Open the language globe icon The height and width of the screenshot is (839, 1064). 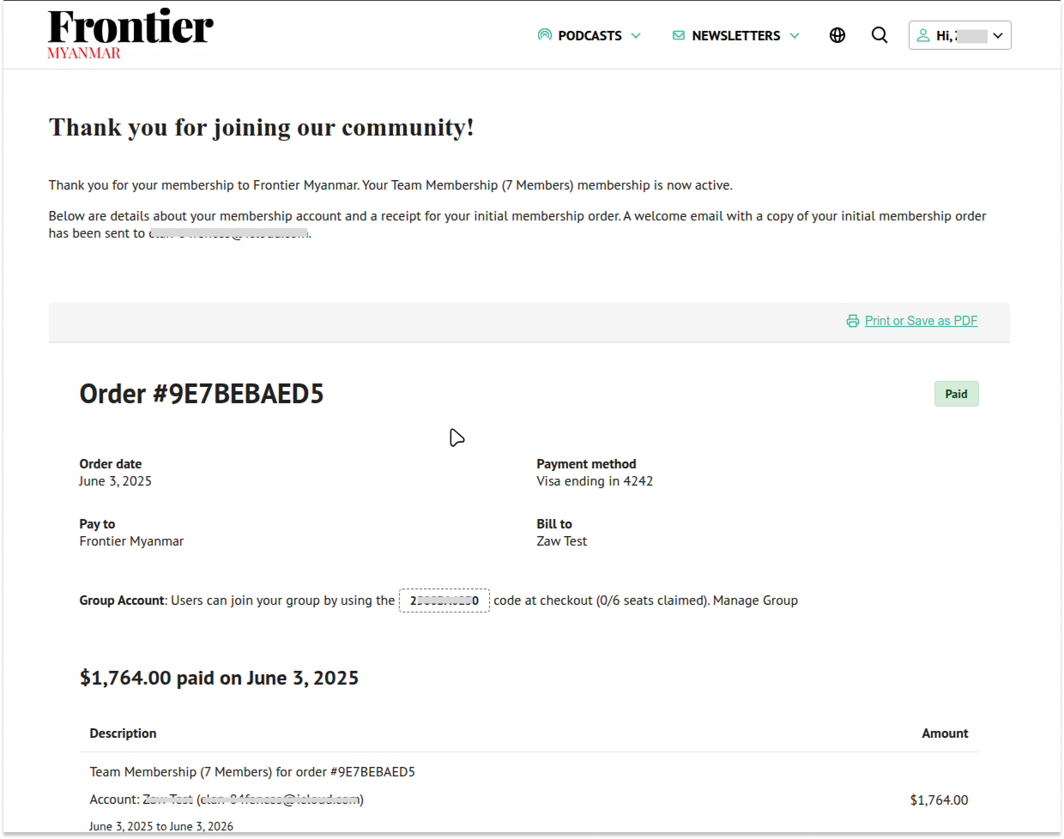pyautogui.click(x=837, y=35)
